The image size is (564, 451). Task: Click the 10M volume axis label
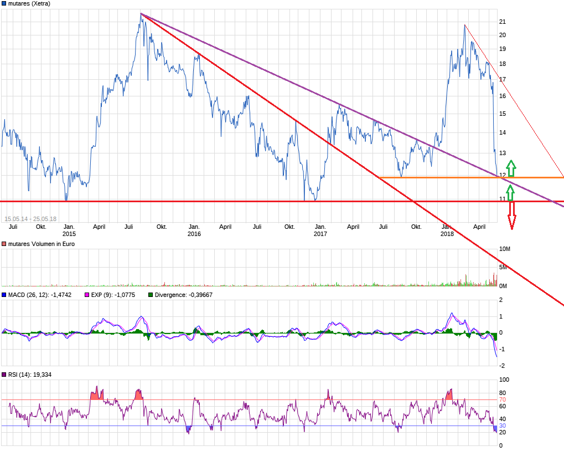tap(504, 248)
